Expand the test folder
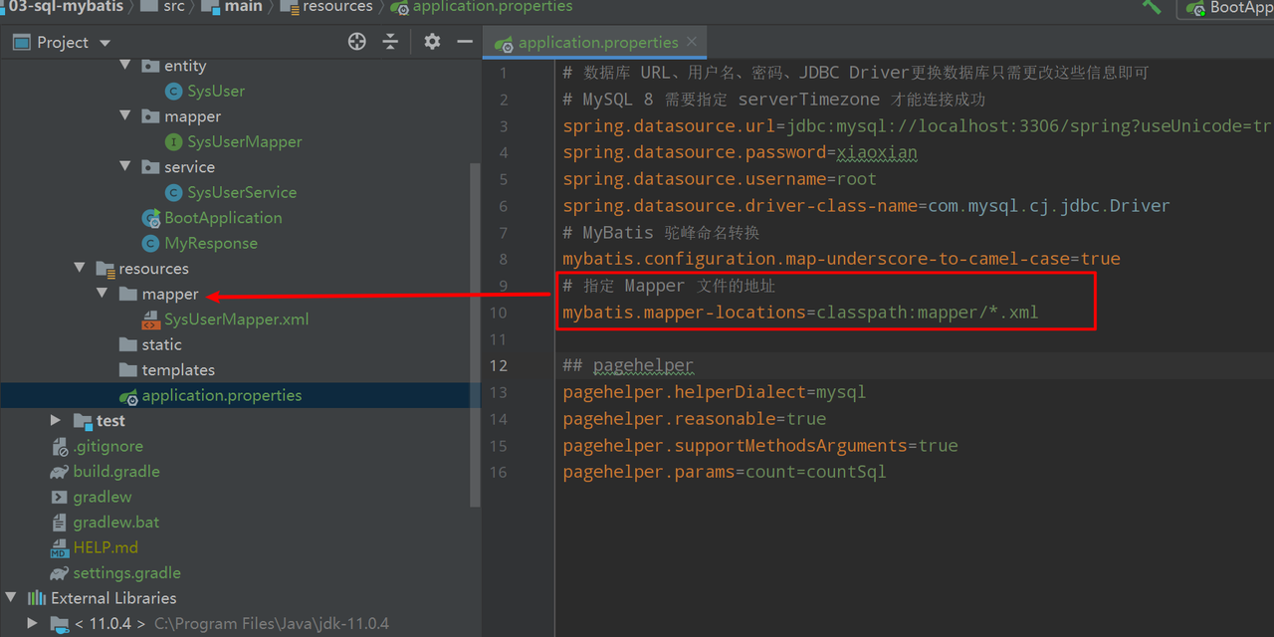The height and width of the screenshot is (637, 1274). [56, 421]
